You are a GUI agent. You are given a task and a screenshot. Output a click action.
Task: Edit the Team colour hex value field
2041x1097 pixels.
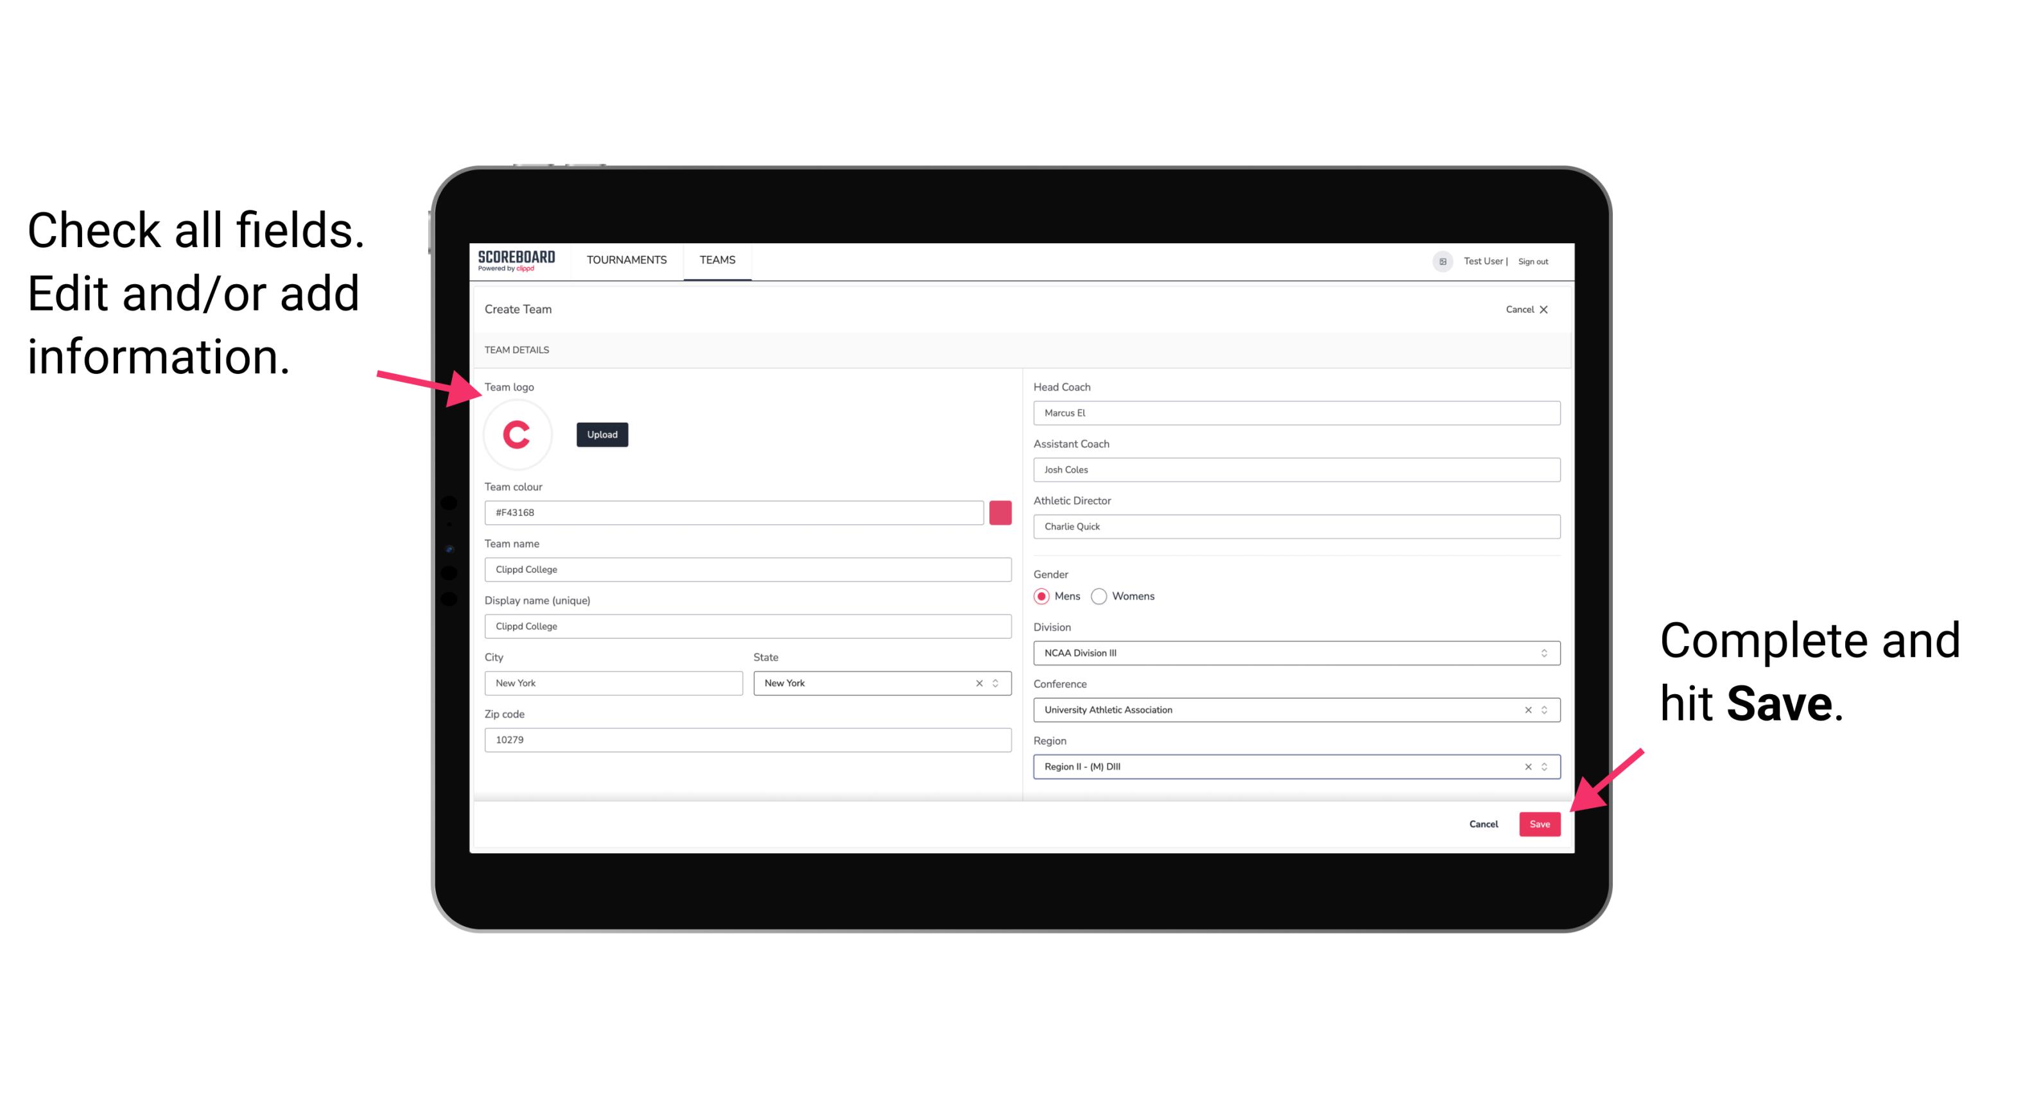[734, 512]
